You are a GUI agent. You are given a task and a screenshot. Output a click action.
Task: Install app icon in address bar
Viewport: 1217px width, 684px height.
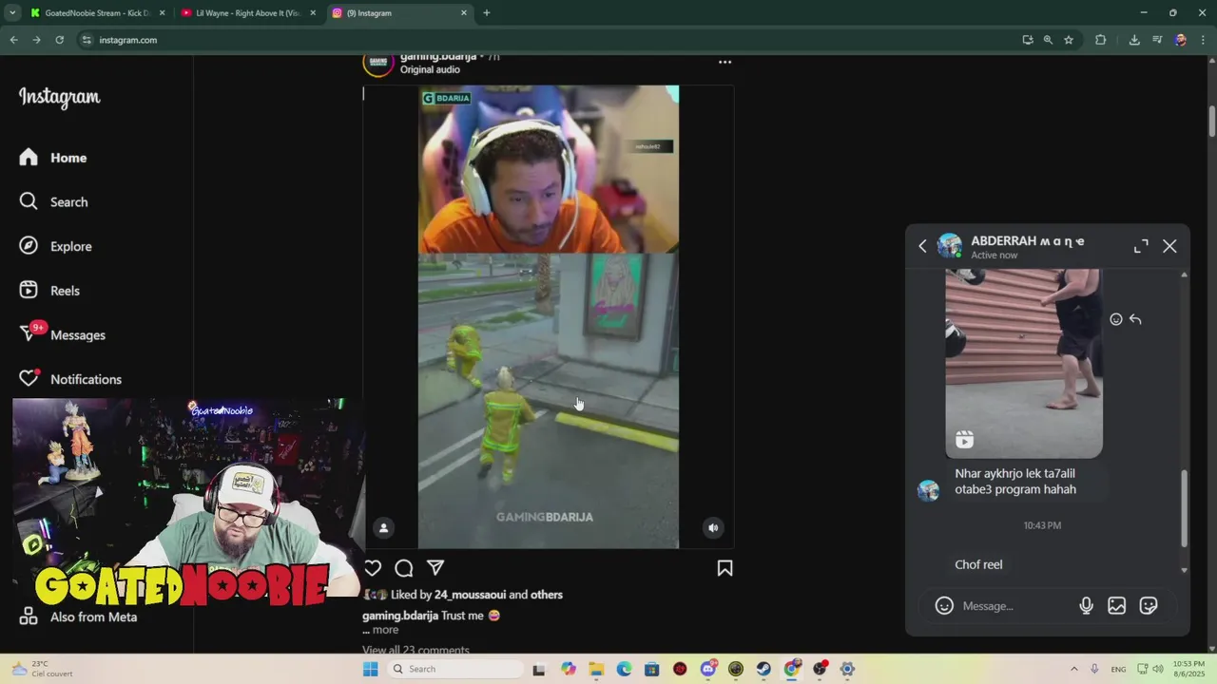coord(1028,40)
